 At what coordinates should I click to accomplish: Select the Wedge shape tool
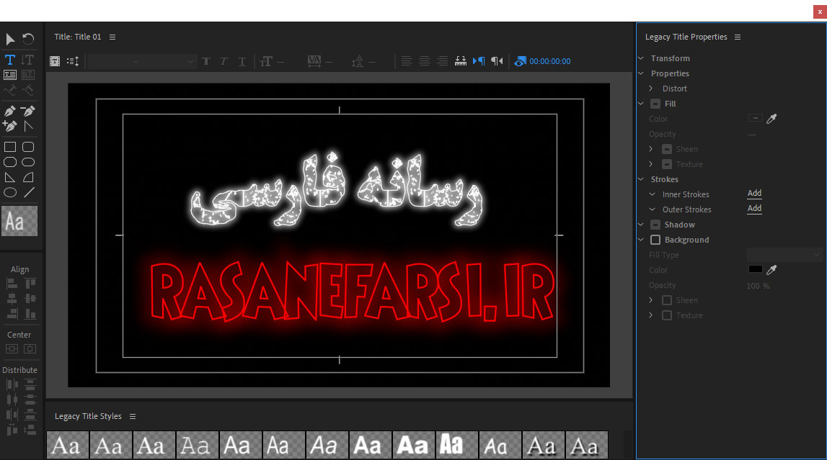(x=10, y=177)
